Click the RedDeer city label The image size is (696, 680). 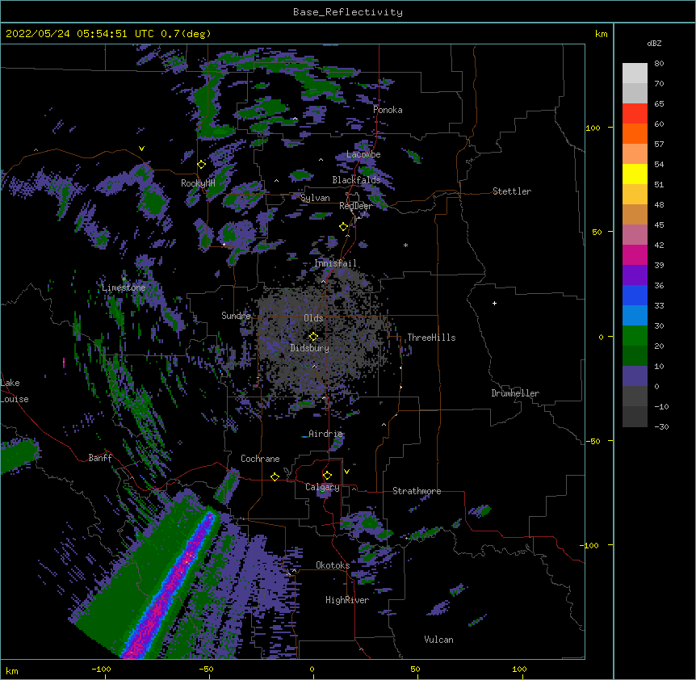(x=355, y=206)
